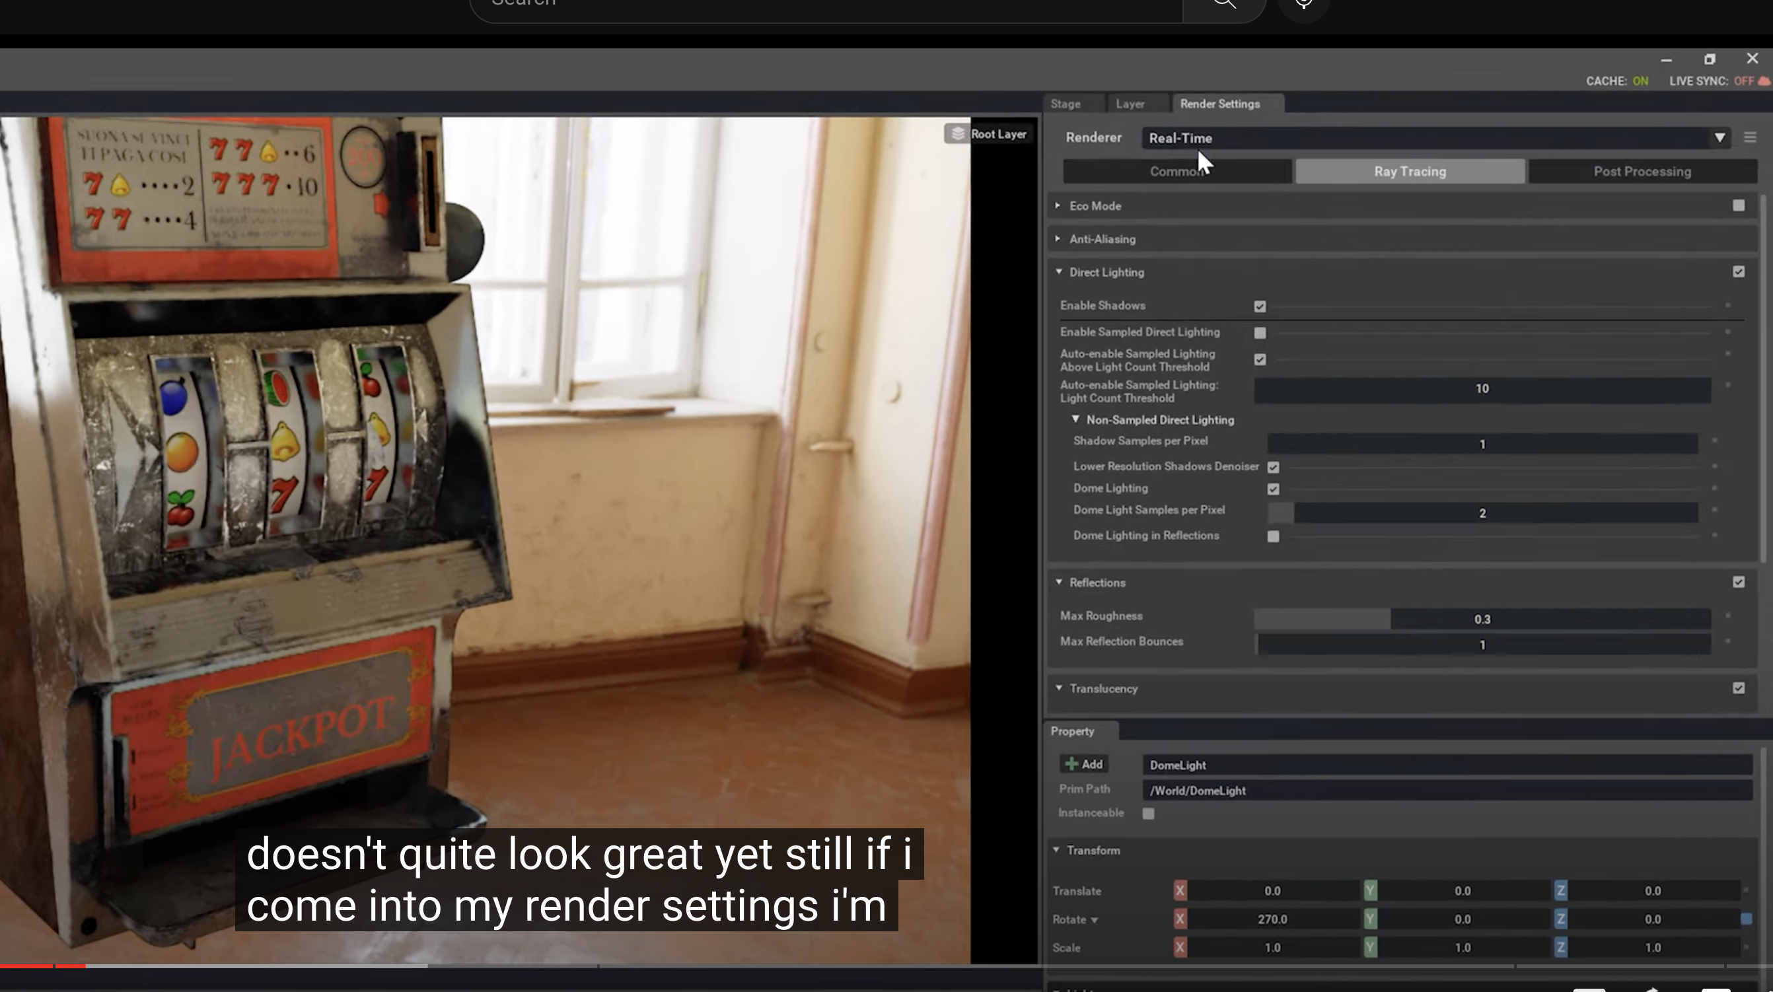Disable the Enable Shadows checkbox
Screen dimensions: 1773x992
click(1260, 306)
